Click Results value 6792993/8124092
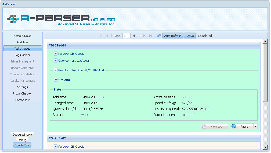The height and width of the screenshot is (153, 271). tap(196, 109)
